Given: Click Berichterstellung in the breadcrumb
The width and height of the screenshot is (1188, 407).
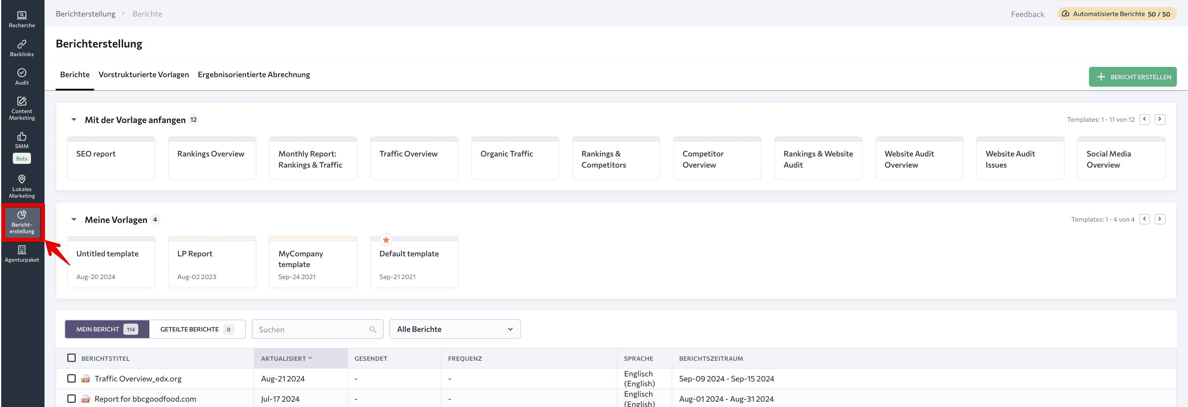Looking at the screenshot, I should 85,14.
